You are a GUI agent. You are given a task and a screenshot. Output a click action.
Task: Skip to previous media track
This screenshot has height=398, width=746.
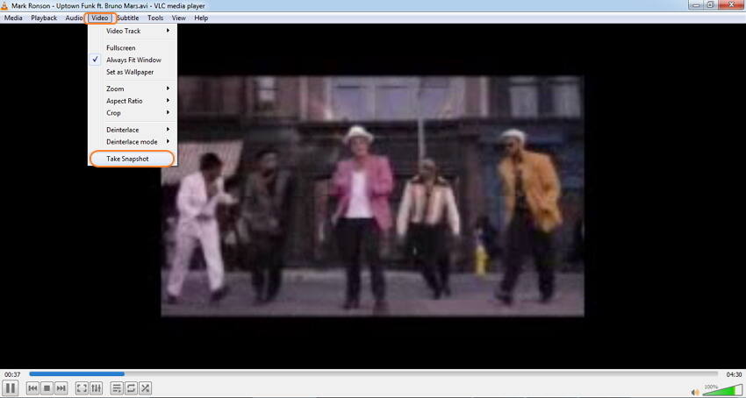point(32,388)
